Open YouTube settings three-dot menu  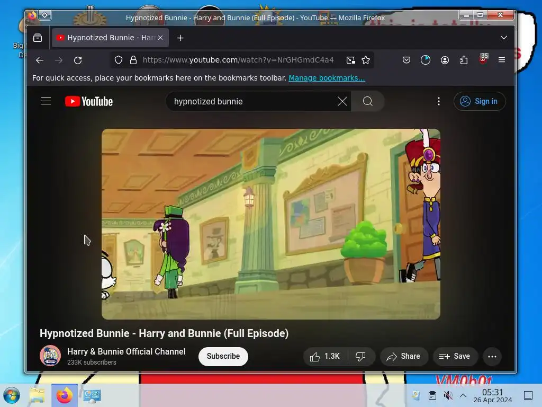point(439,101)
